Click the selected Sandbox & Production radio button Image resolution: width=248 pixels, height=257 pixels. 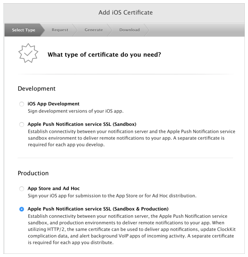pos(21,209)
